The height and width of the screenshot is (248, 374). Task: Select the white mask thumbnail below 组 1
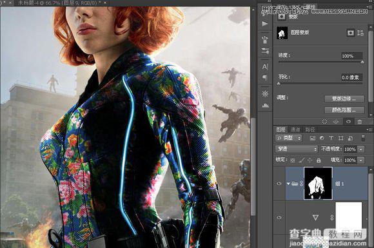[348, 217]
